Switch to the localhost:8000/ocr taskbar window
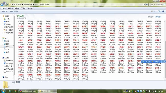This screenshot has height=93, width=166. (x=28, y=91)
